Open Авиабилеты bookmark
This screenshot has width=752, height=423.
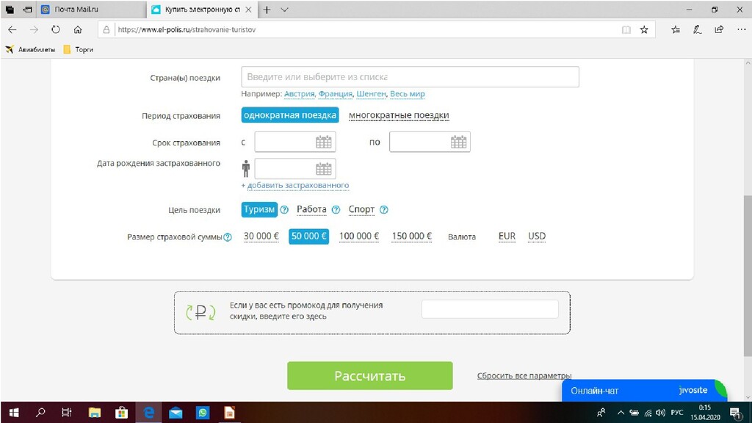pos(30,49)
